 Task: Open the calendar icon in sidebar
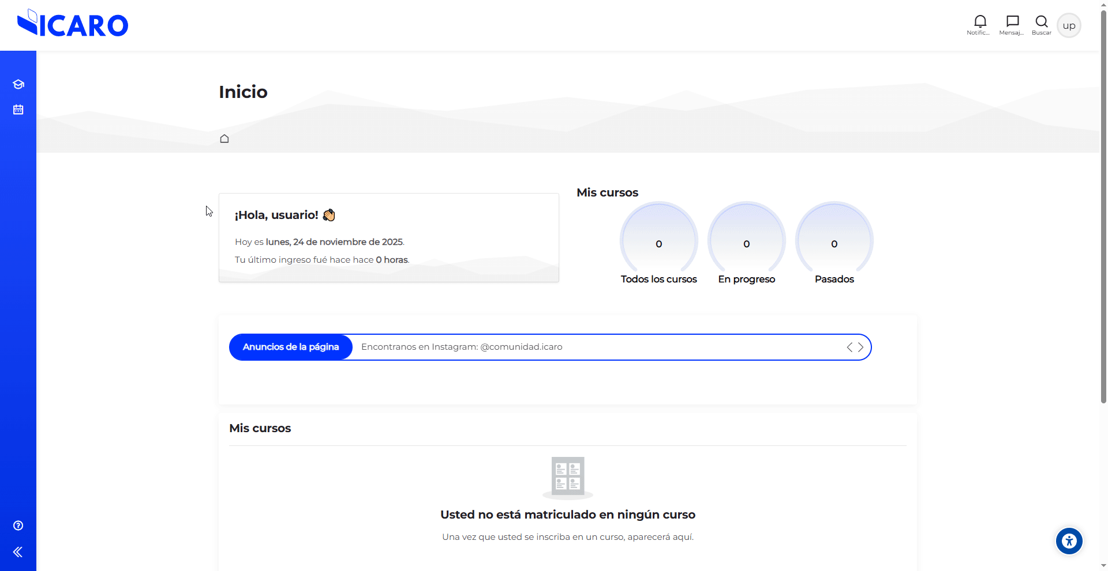pyautogui.click(x=18, y=109)
